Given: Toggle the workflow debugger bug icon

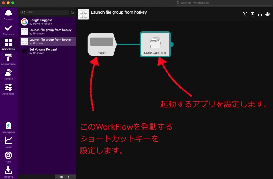Looking at the screenshot, I should click(267, 14).
